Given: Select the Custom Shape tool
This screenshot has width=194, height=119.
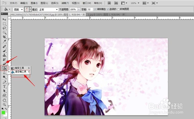Looking at the screenshot, I should (4, 95).
